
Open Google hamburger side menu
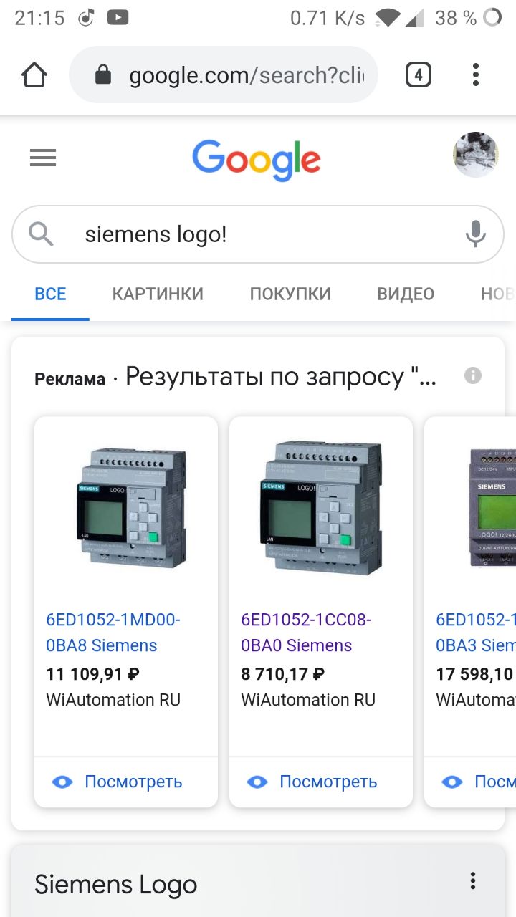tap(43, 158)
